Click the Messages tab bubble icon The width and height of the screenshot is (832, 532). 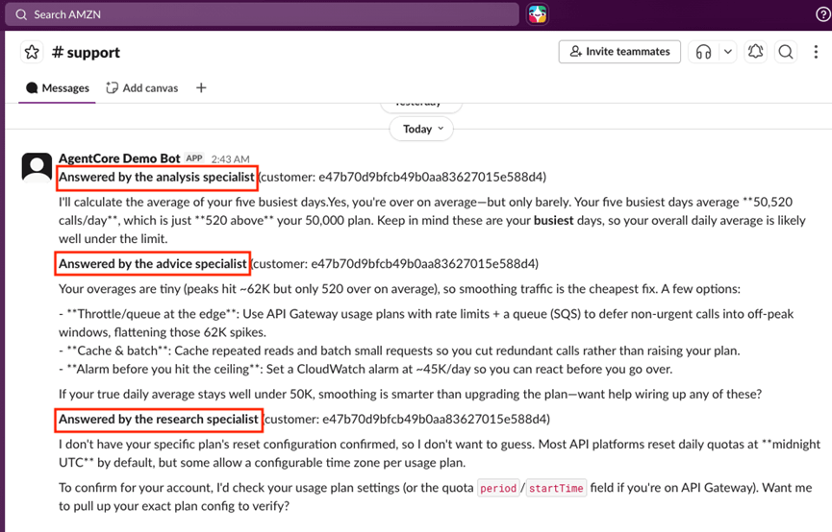tap(32, 88)
